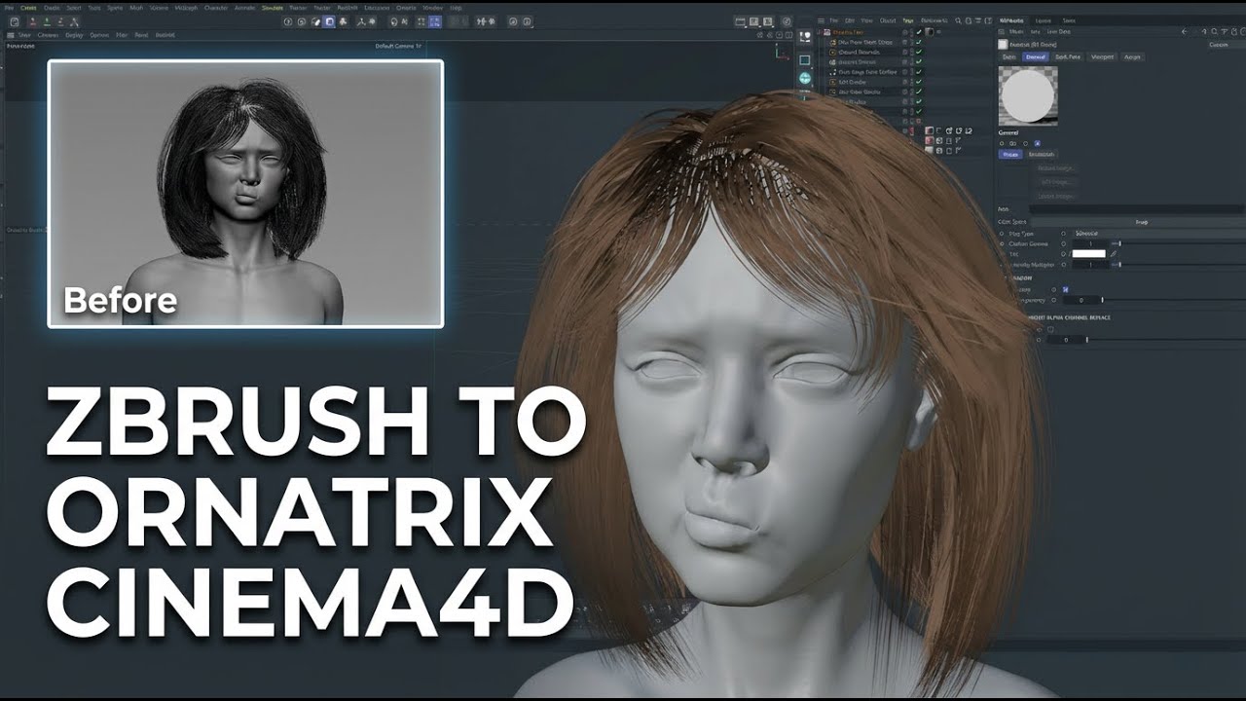Open the Character menu
Viewport: 1246px width, 701px height.
coord(215,7)
